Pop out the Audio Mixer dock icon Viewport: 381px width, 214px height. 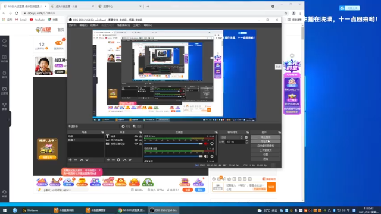[x=216, y=132]
